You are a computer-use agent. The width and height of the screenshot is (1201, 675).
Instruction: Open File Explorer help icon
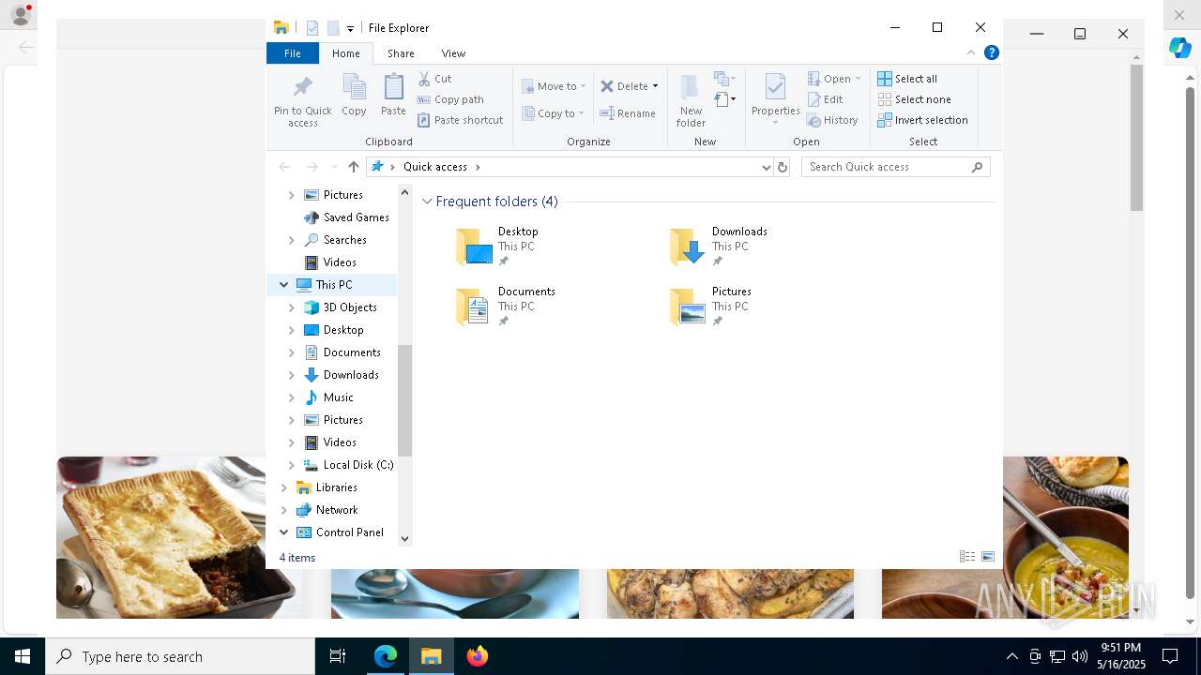991,53
